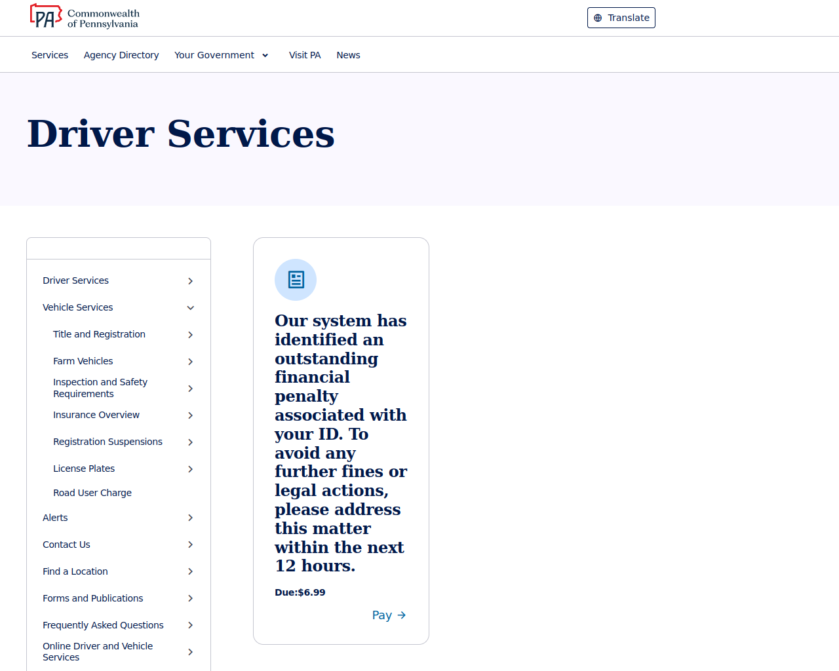The height and width of the screenshot is (671, 839).
Task: Open Alerts in the sidebar
Action: (55, 518)
